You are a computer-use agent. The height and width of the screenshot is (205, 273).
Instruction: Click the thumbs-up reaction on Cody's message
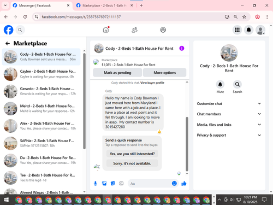(159, 131)
